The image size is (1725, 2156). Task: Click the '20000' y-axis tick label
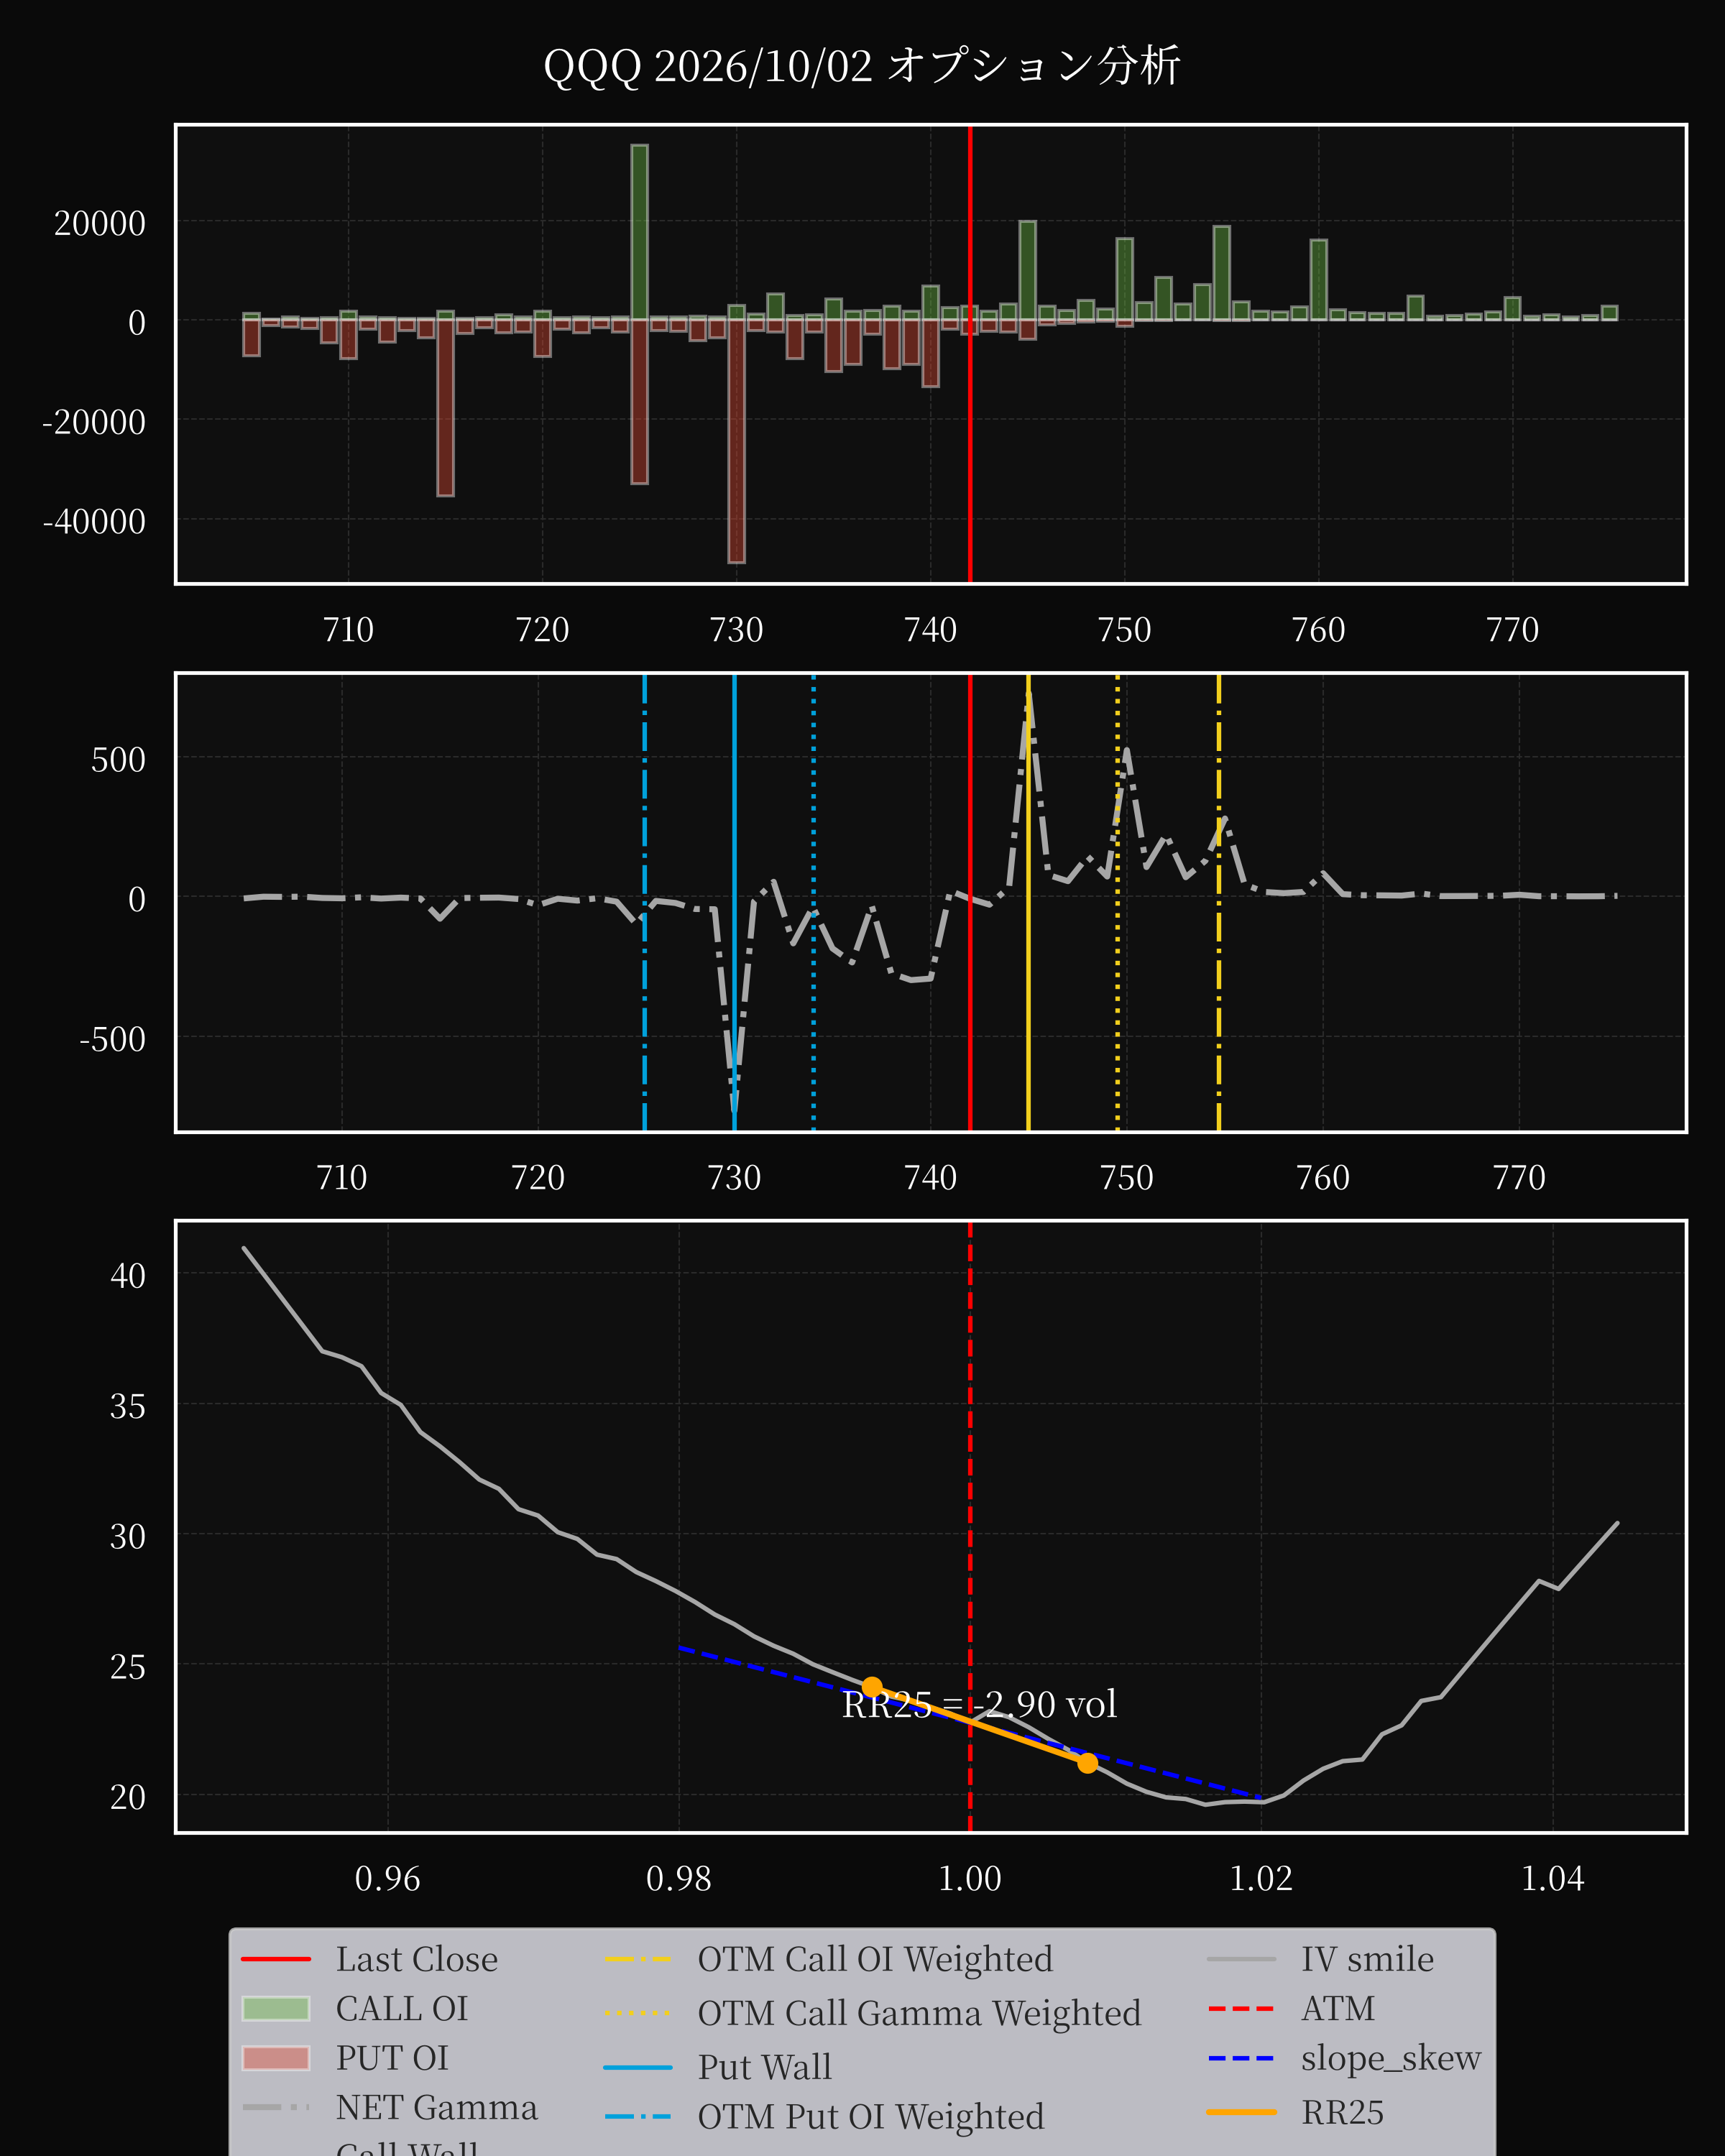pyautogui.click(x=100, y=223)
